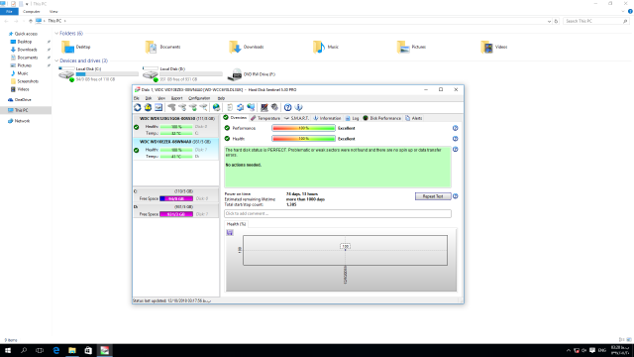Screen dimensions: 634x357
Task: Click the blue help question-mark toolbar icon
Action: (x=288, y=107)
